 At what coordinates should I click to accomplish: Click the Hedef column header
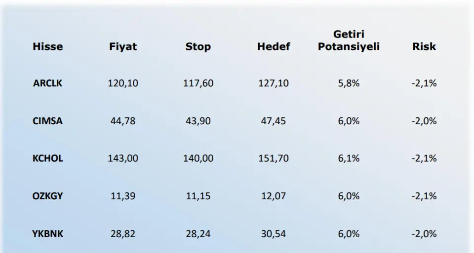(273, 46)
